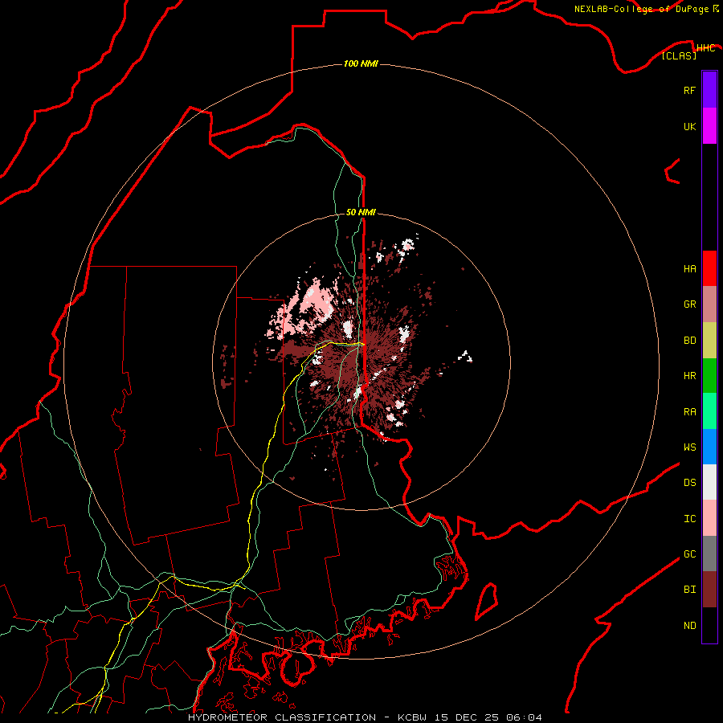Click the UK magenta color swatch
The width and height of the screenshot is (723, 723).
[x=709, y=126]
